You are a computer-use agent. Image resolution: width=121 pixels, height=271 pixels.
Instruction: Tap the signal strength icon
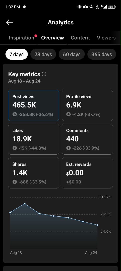click(105, 7)
